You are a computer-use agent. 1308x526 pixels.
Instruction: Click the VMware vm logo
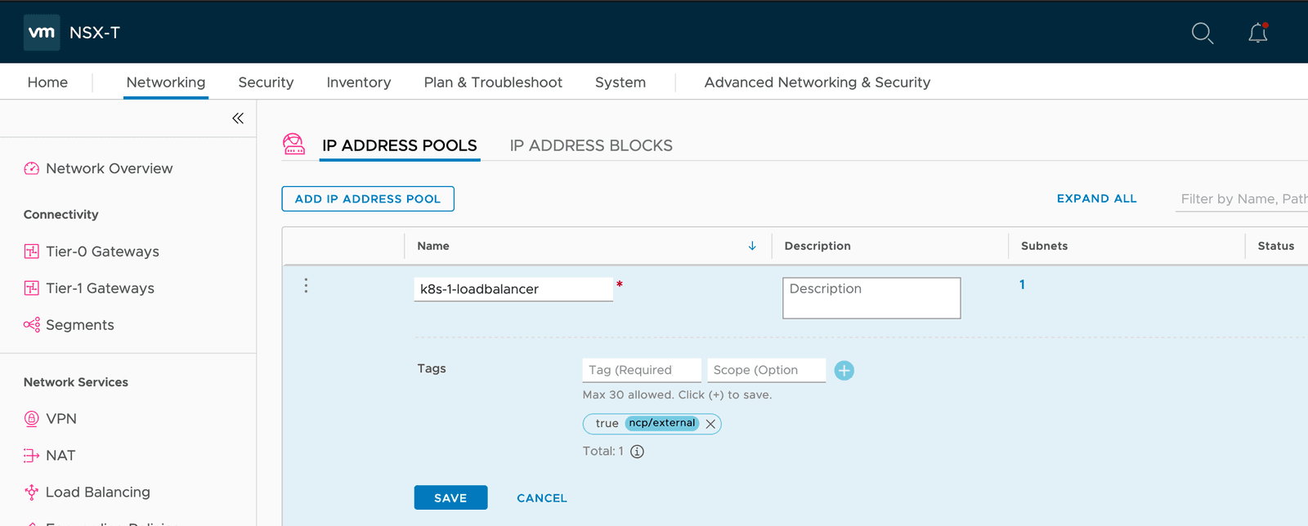pyautogui.click(x=42, y=33)
